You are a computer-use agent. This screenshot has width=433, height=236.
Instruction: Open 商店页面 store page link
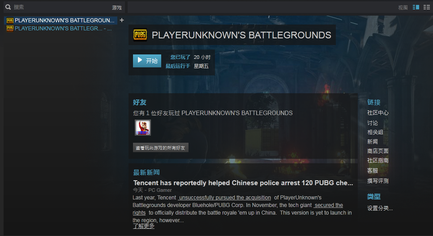tap(378, 151)
